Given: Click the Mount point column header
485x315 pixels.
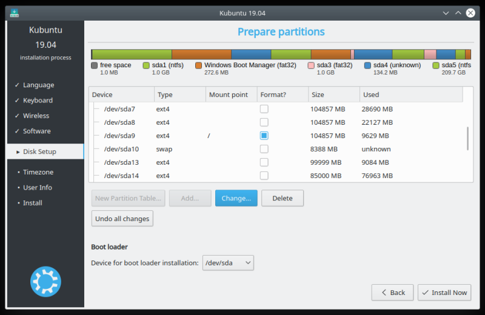Looking at the screenshot, I should [x=232, y=94].
